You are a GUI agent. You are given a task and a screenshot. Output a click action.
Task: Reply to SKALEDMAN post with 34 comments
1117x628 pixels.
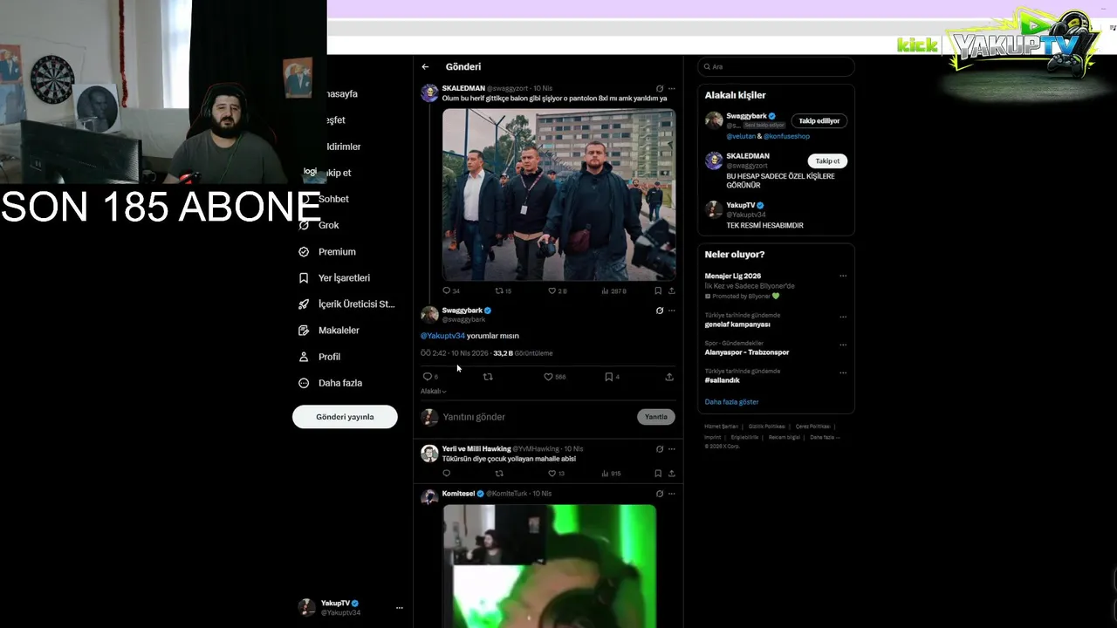point(446,290)
